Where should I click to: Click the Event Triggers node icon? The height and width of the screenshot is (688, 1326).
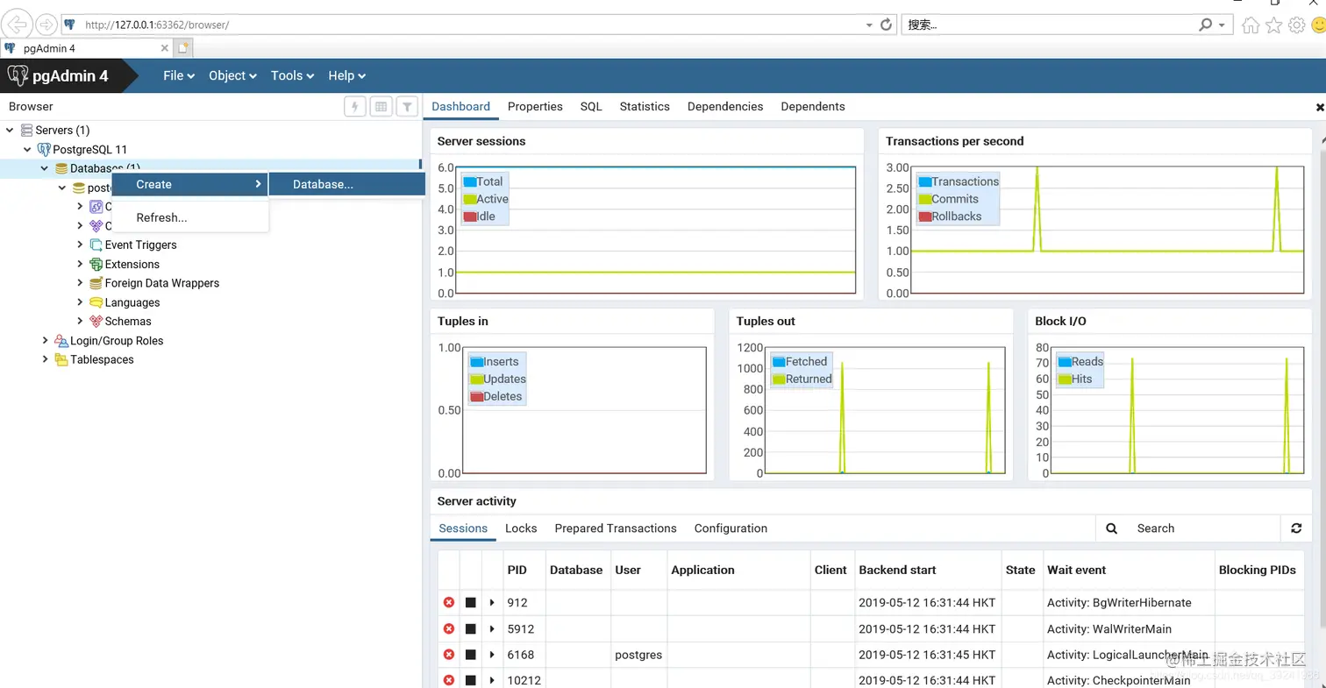(x=96, y=245)
